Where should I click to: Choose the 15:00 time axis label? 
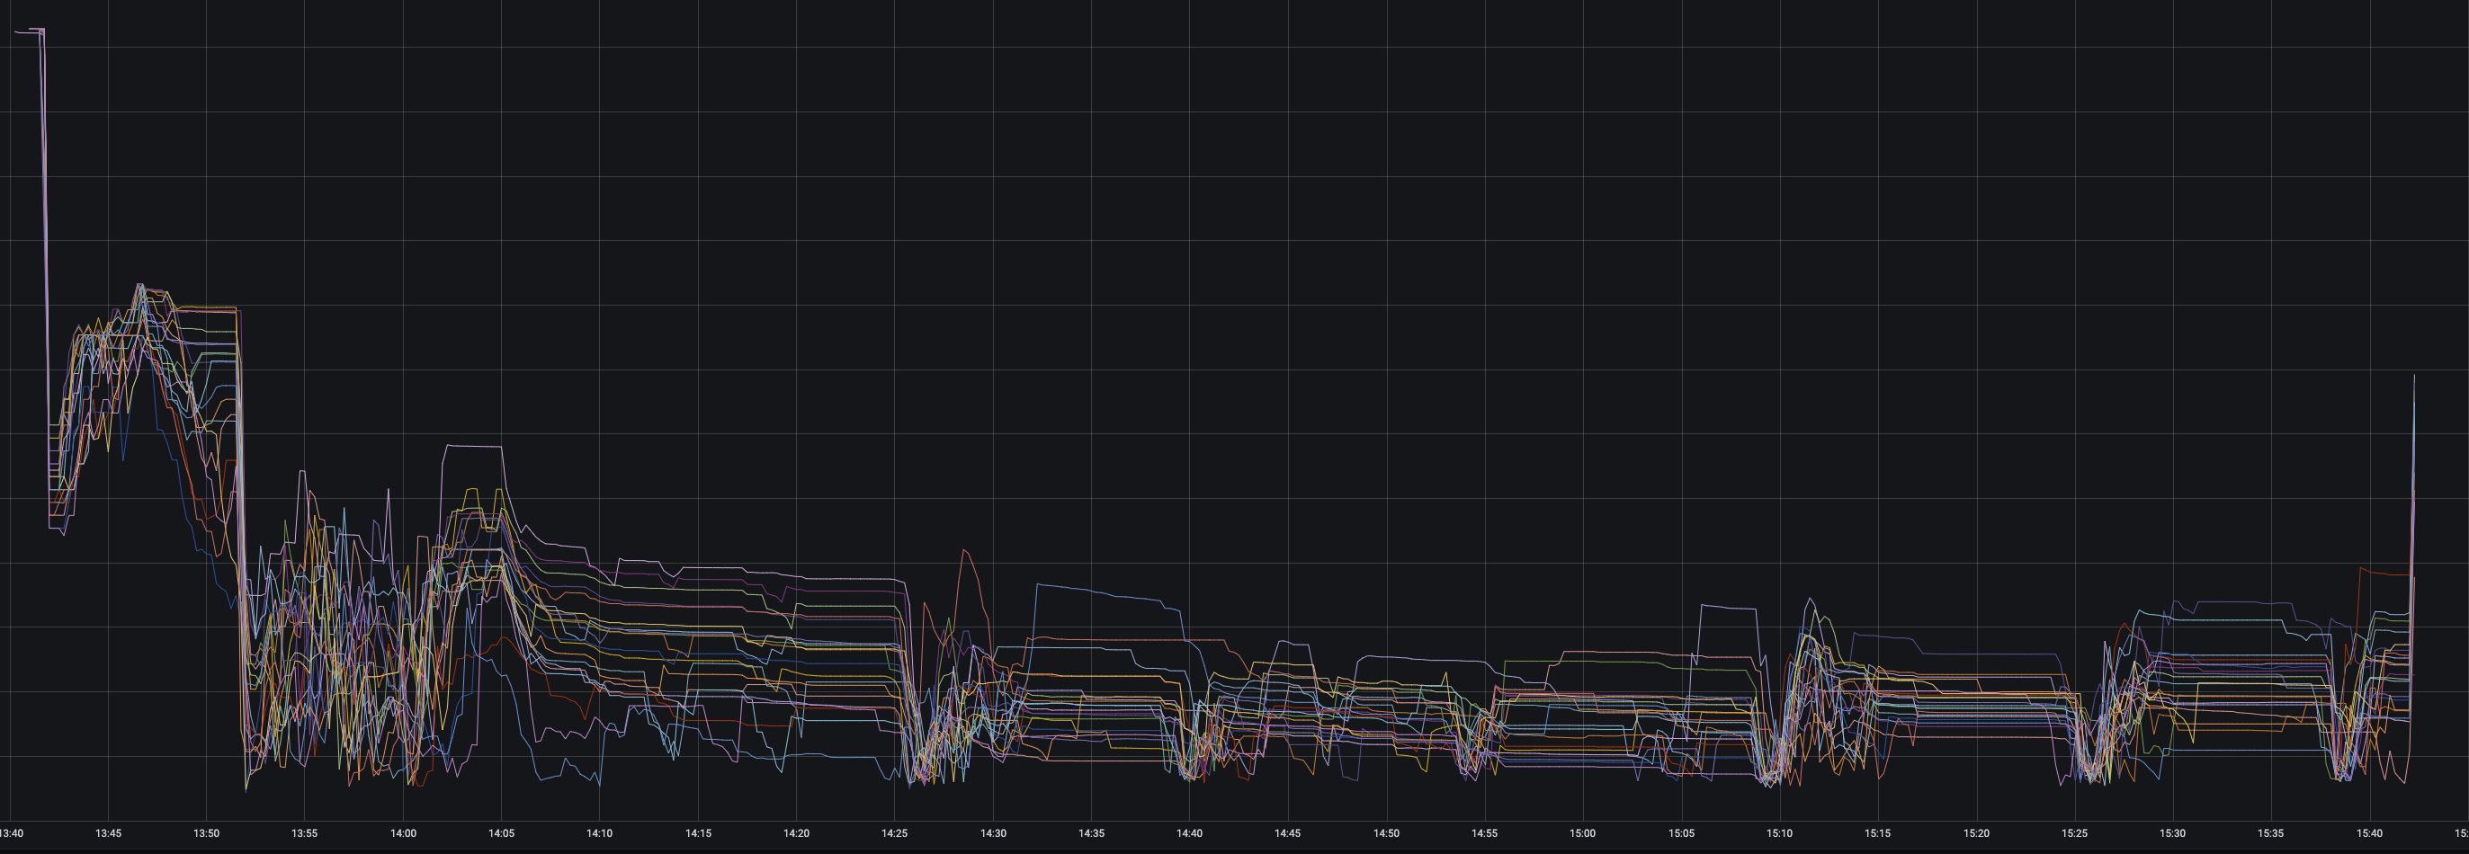1582,833
